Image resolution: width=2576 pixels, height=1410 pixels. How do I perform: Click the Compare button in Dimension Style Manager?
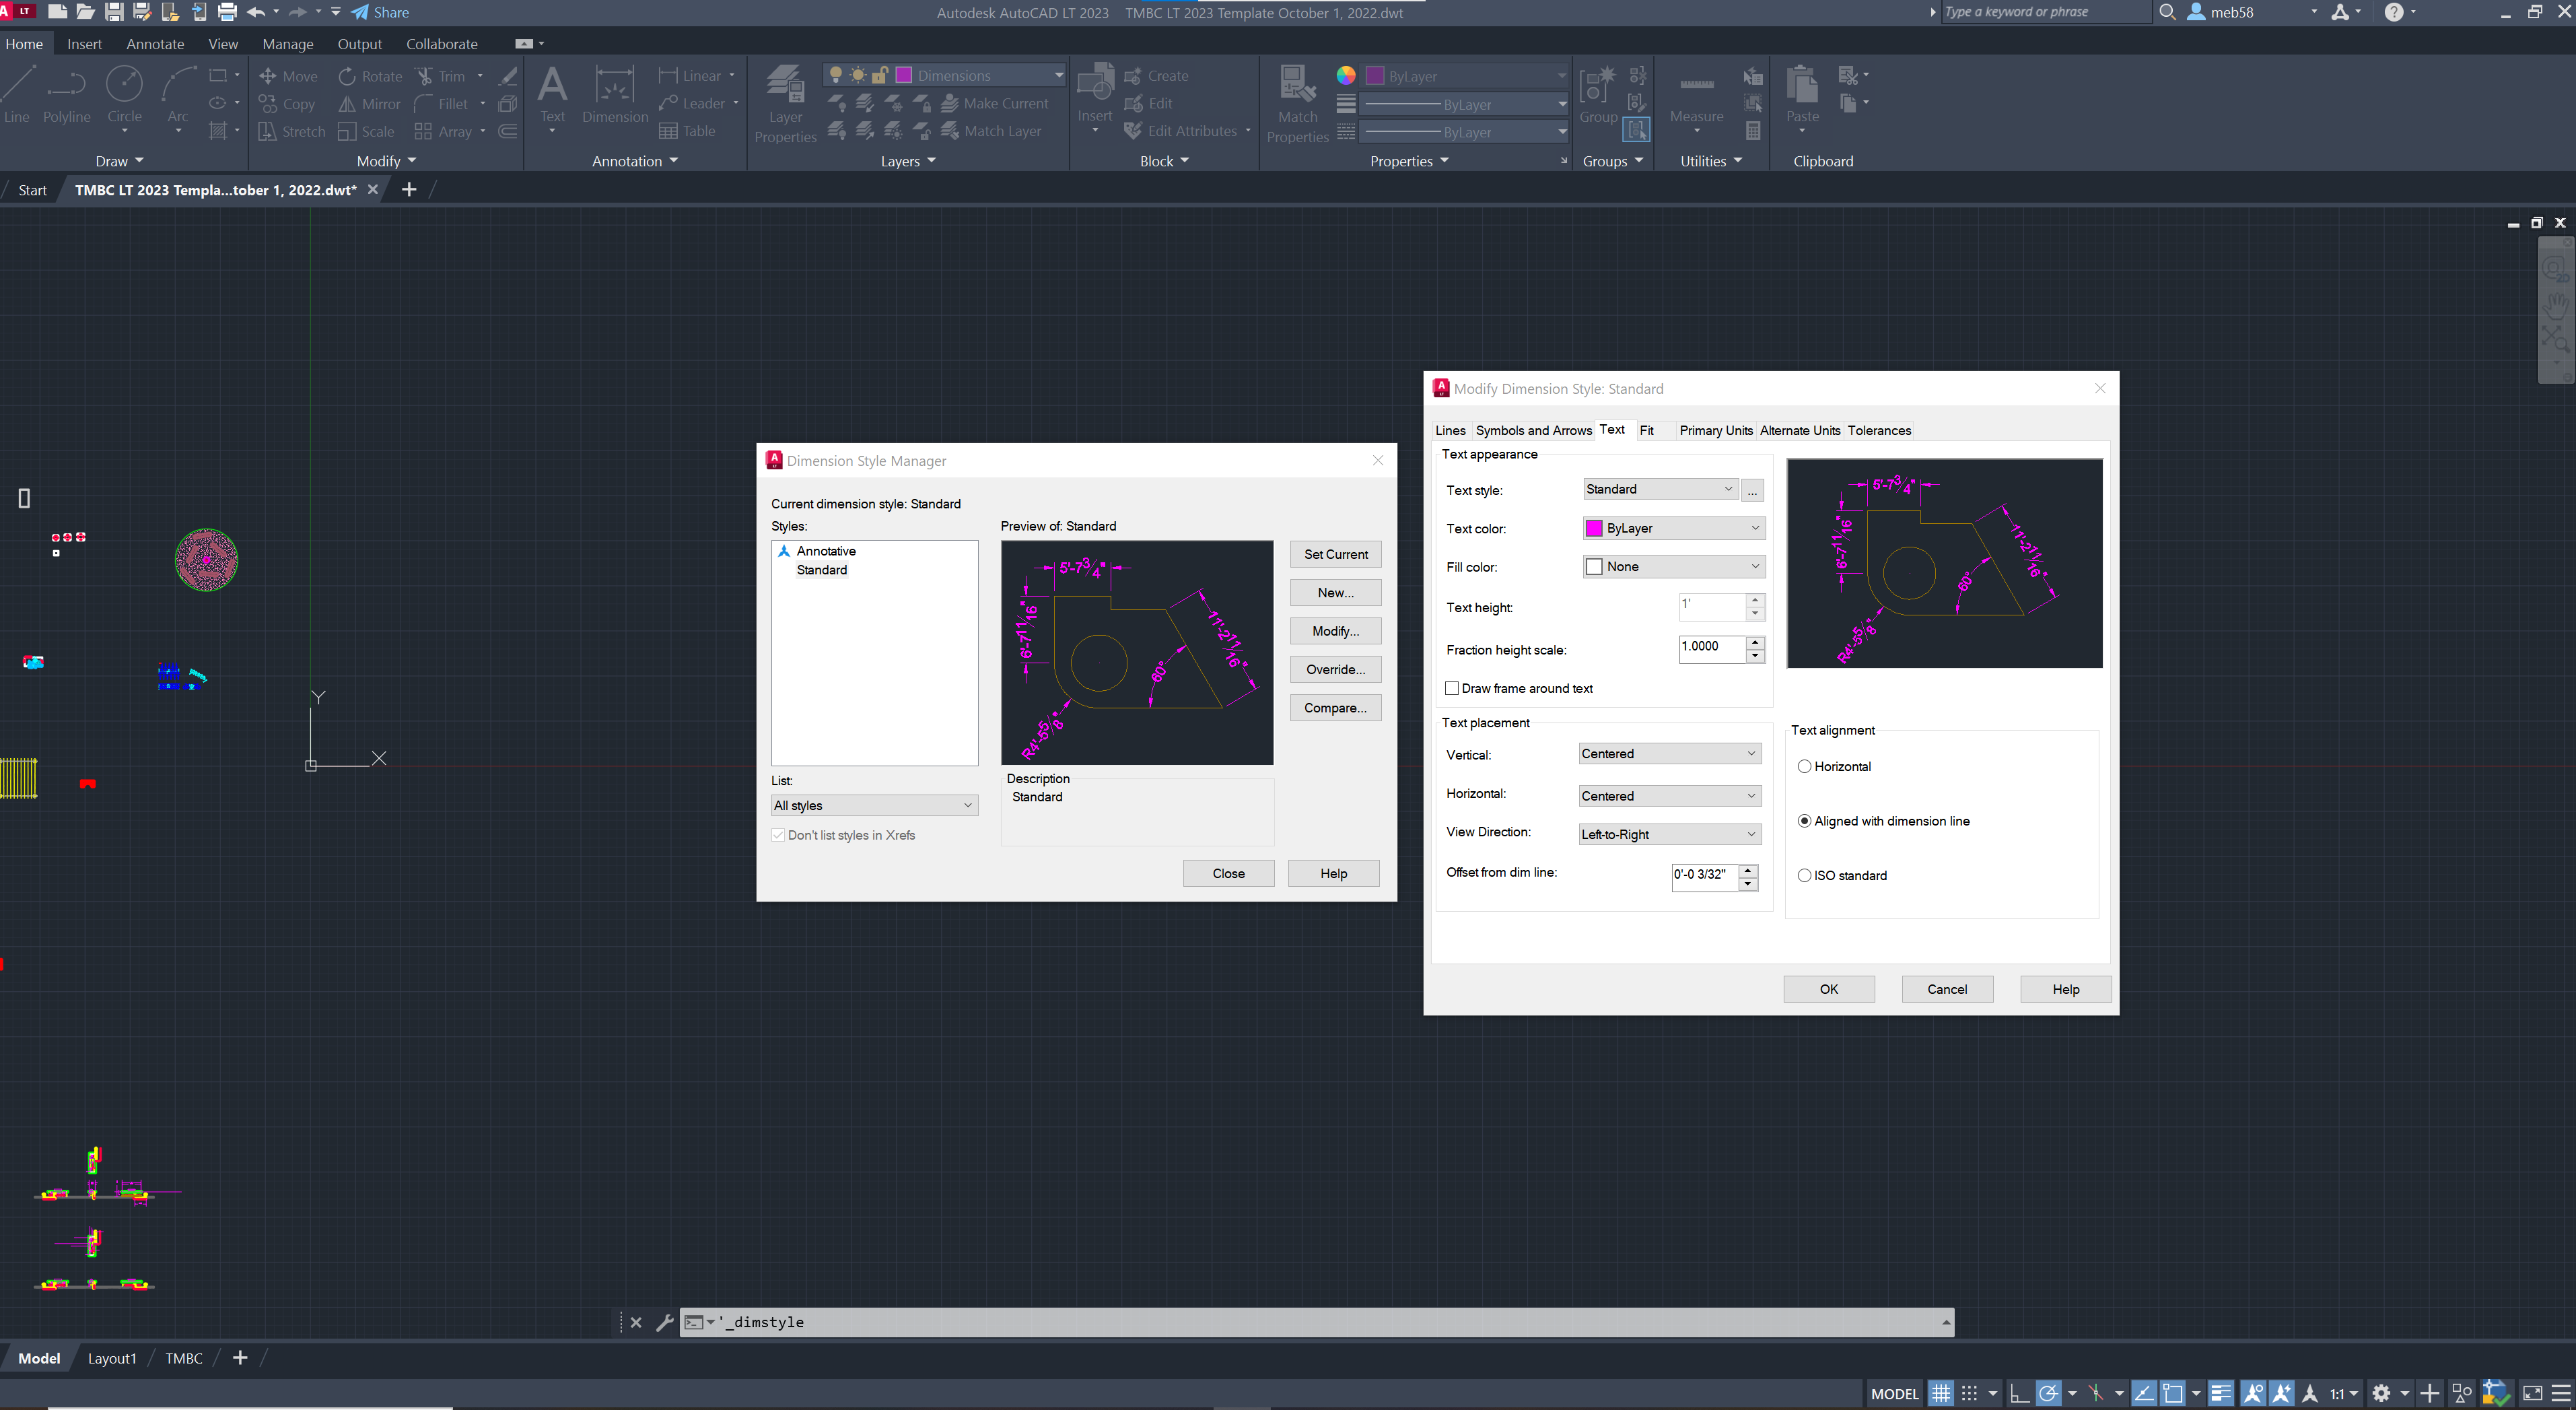click(1335, 708)
